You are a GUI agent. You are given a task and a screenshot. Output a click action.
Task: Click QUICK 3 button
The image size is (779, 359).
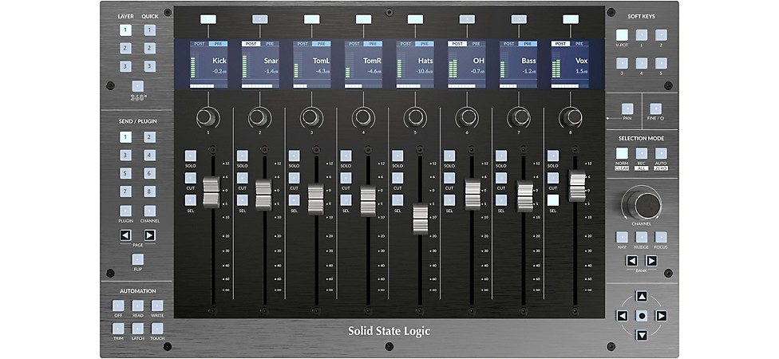(x=150, y=66)
